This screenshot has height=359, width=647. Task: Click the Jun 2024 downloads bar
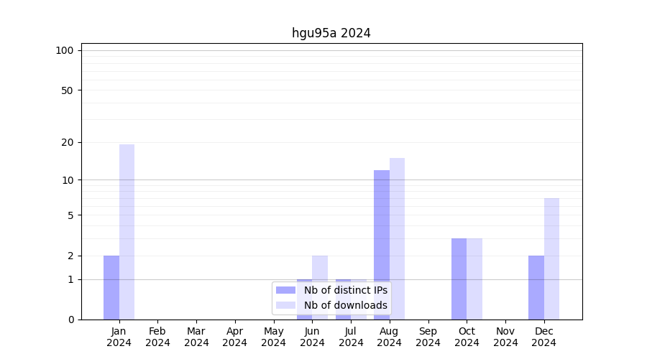(x=320, y=267)
